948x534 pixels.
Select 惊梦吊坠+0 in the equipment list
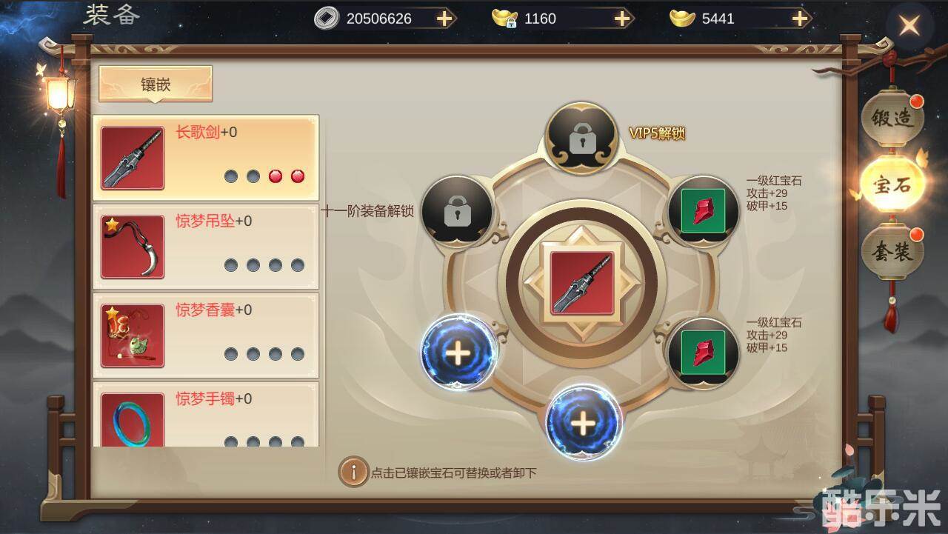pos(206,246)
